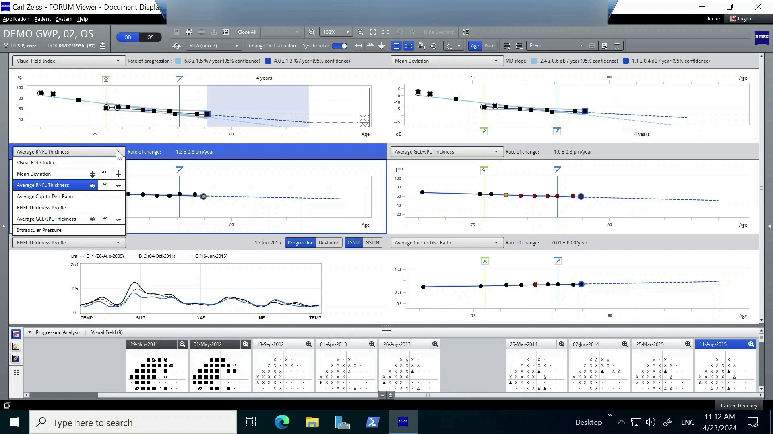Click the zoom in magnifier icon
The width and height of the screenshot is (773, 434).
pyautogui.click(x=360, y=32)
